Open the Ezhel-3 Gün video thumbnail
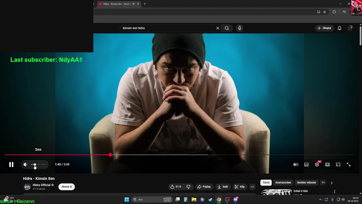This screenshot has height=204, width=362. click(276, 192)
